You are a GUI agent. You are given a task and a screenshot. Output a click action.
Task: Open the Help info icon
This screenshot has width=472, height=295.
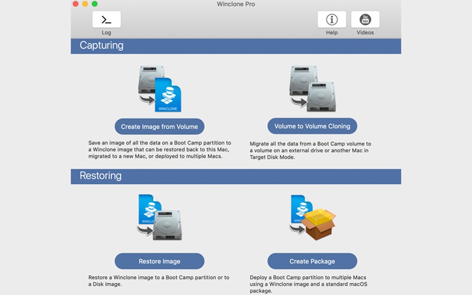coord(332,19)
